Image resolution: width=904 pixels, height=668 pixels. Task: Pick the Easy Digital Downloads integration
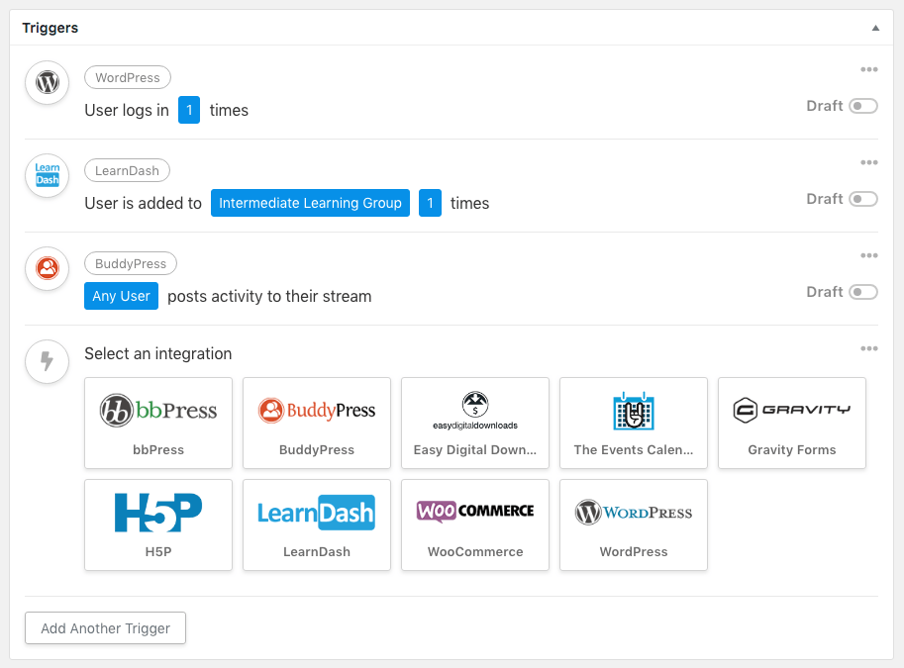(475, 423)
